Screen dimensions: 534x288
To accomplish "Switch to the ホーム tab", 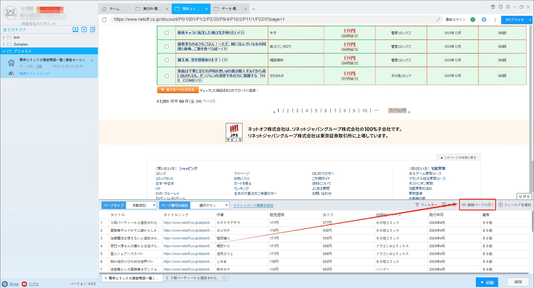I will 115,9.
